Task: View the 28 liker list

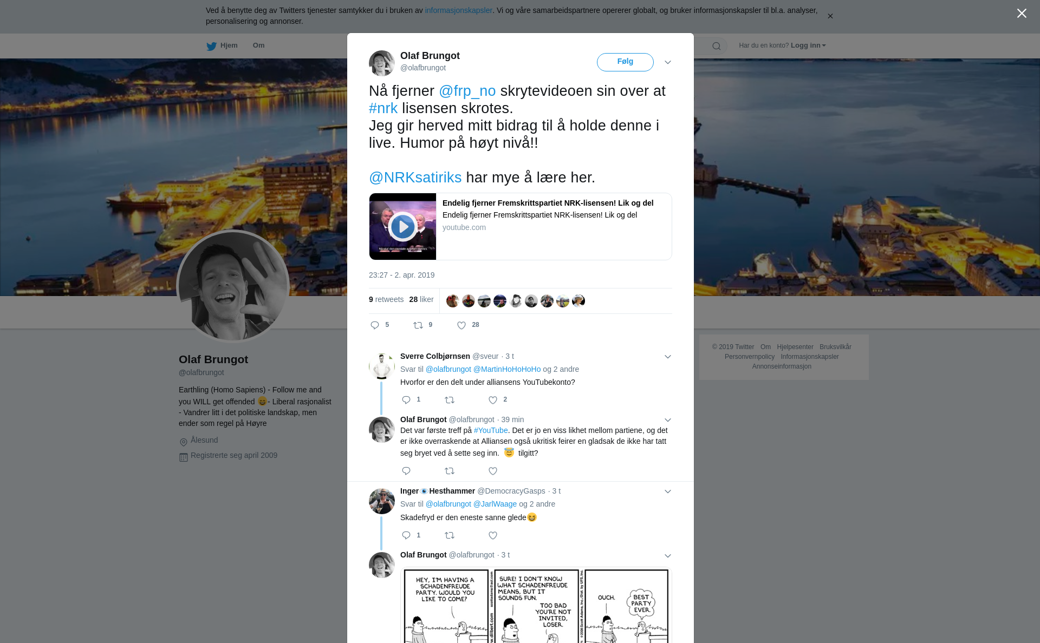Action: coord(421,299)
